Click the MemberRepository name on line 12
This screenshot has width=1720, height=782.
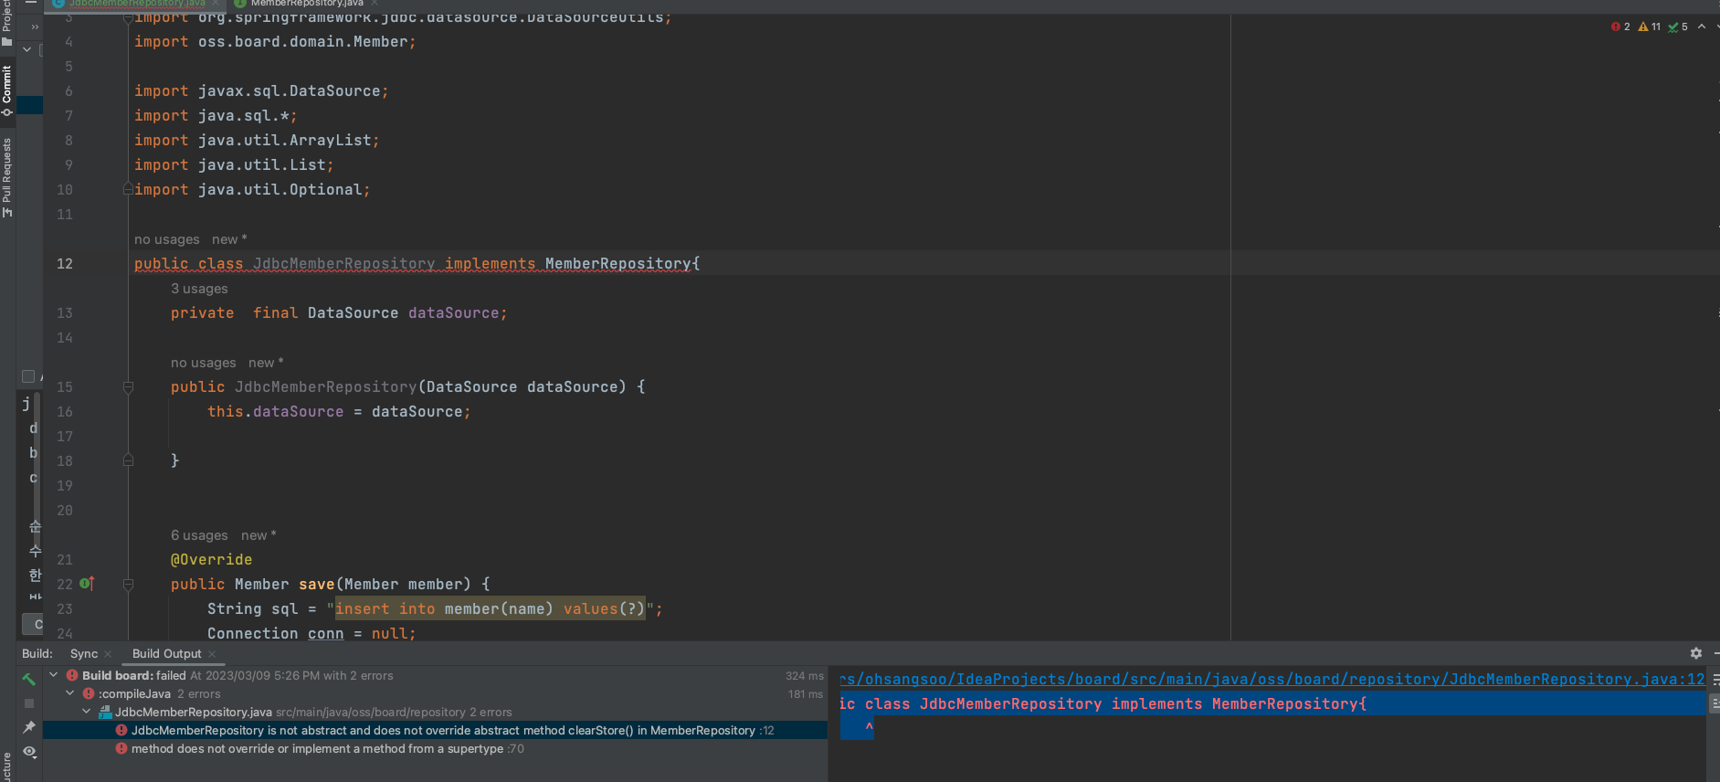coord(617,263)
